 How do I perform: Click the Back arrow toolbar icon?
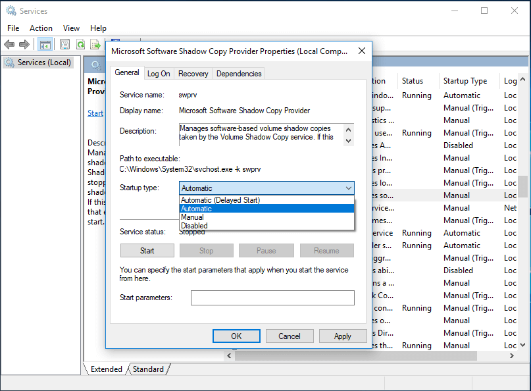pos(9,44)
